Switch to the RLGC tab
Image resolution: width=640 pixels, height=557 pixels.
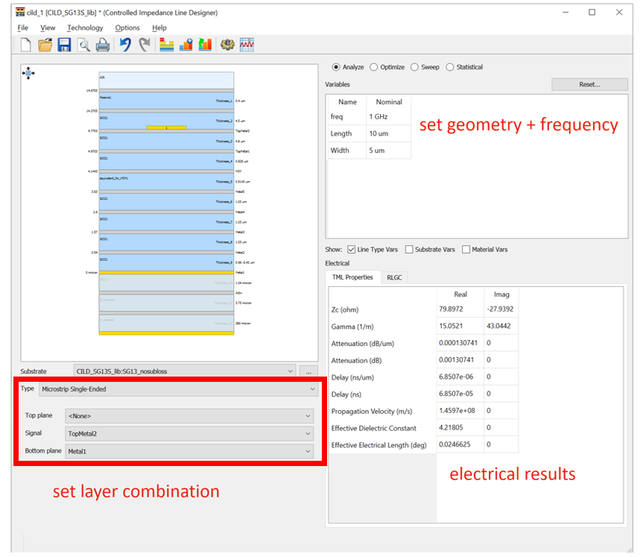394,277
